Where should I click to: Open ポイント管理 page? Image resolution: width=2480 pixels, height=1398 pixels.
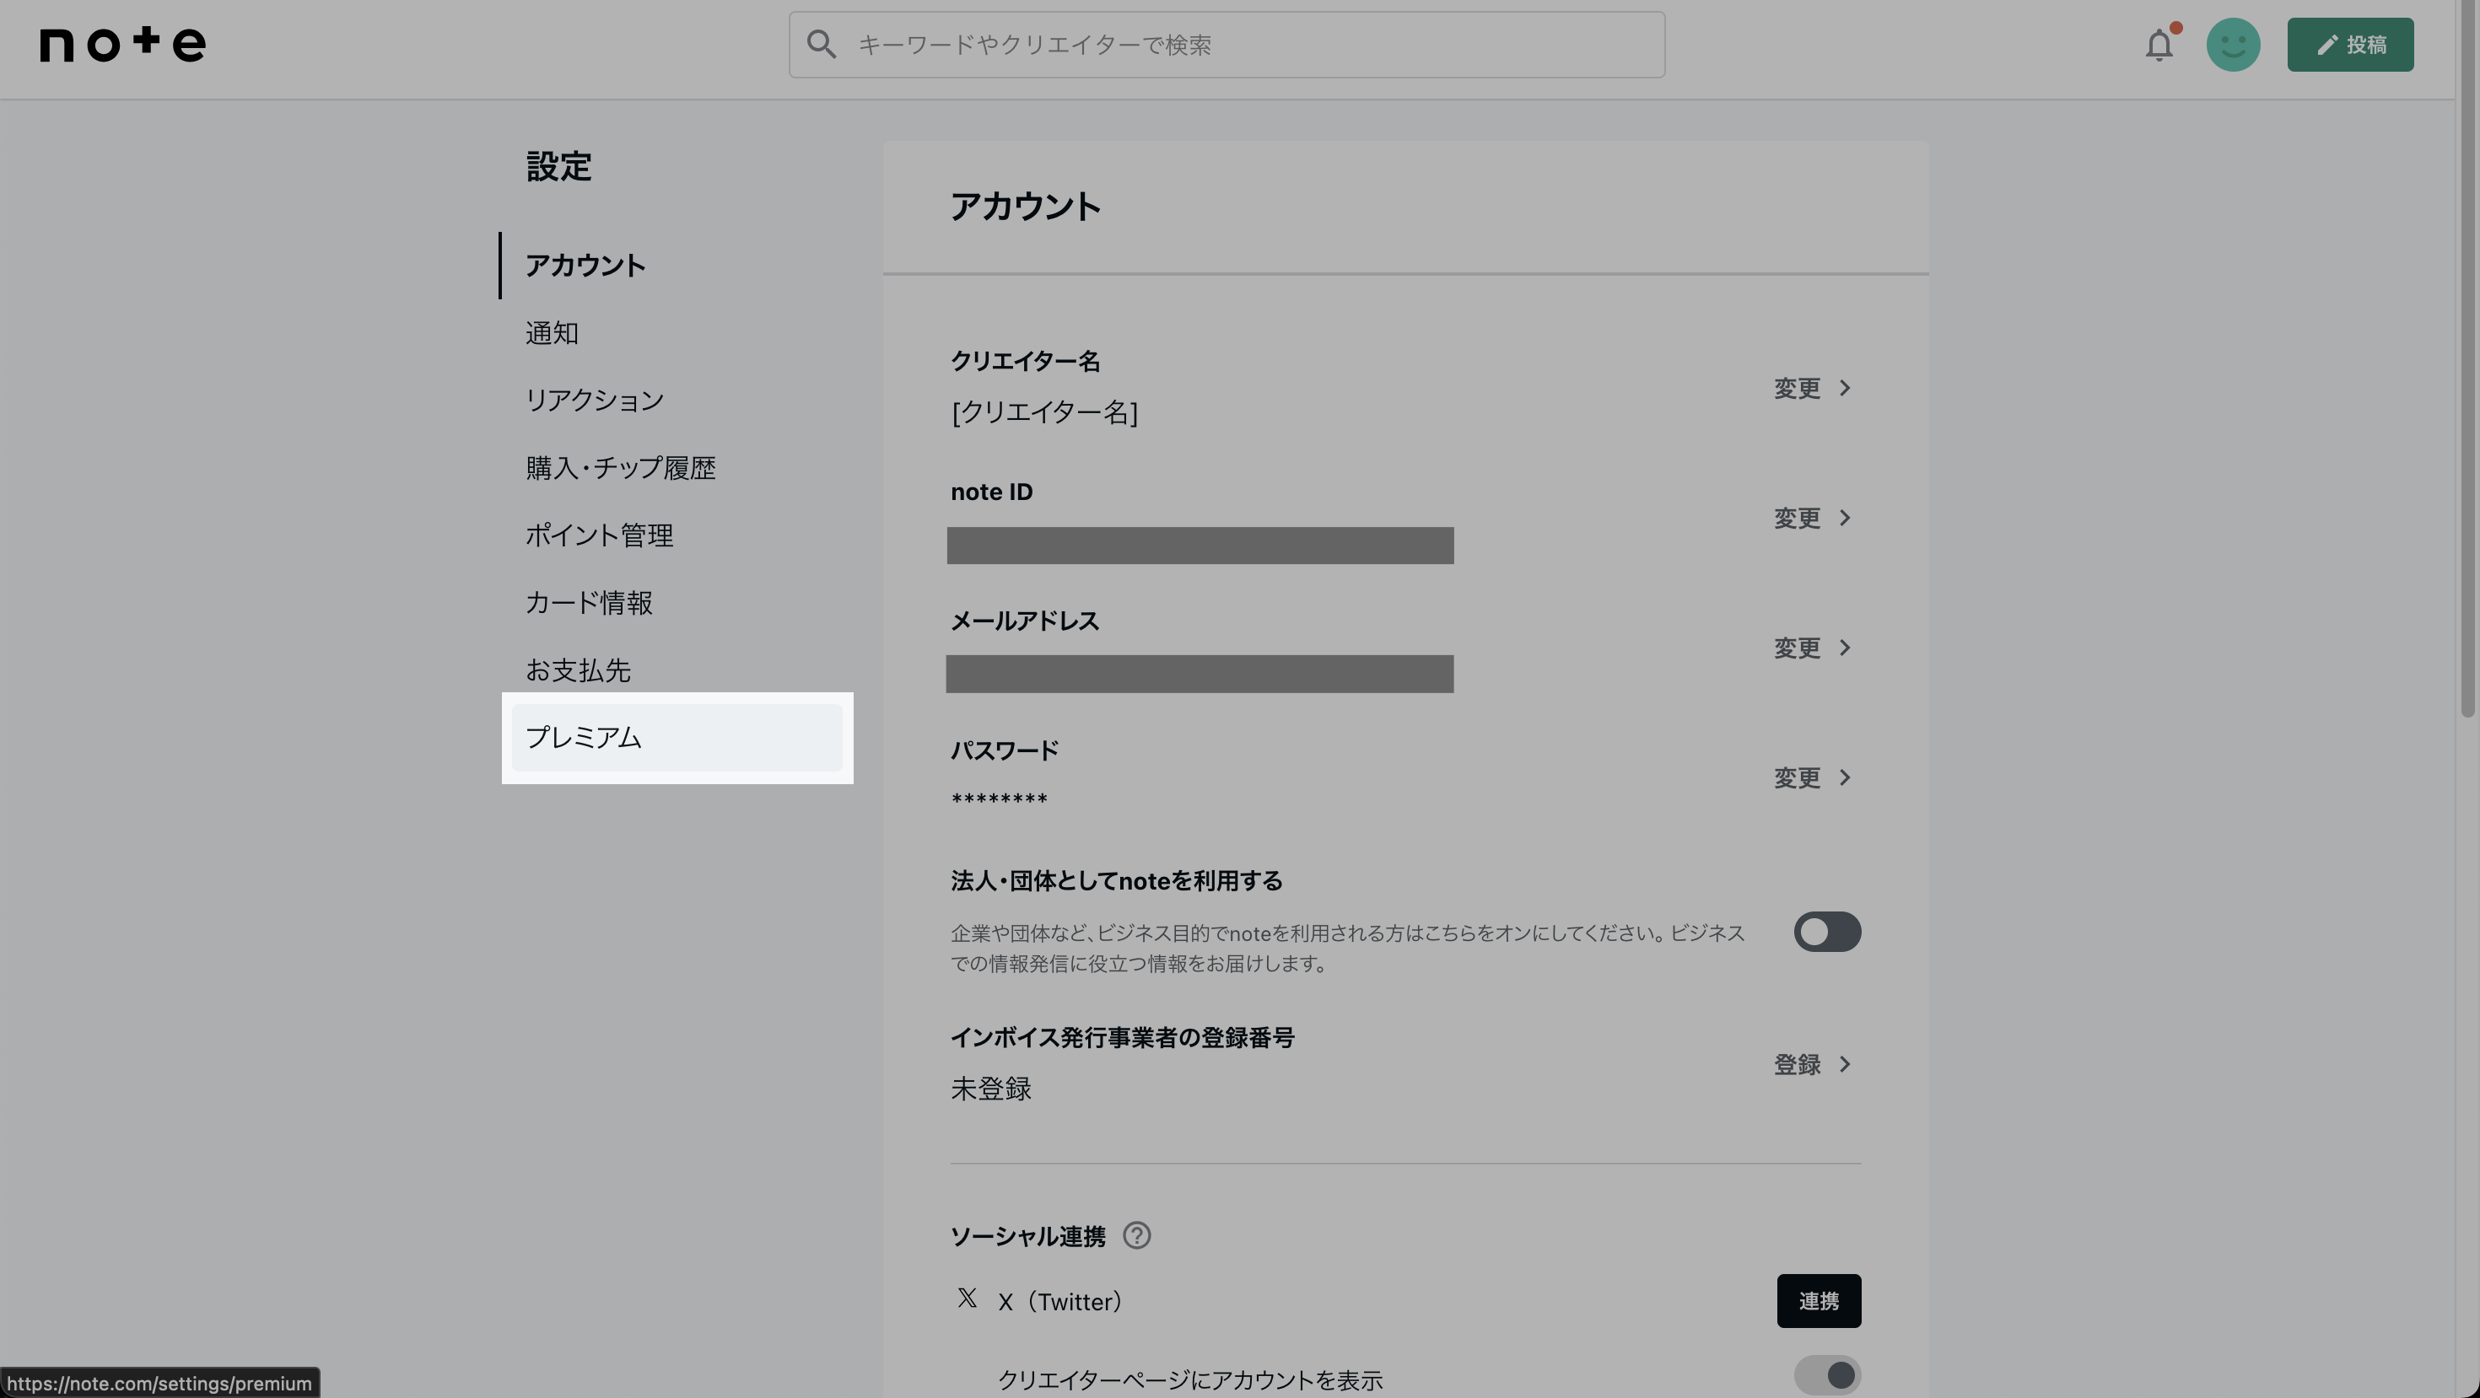(x=599, y=535)
